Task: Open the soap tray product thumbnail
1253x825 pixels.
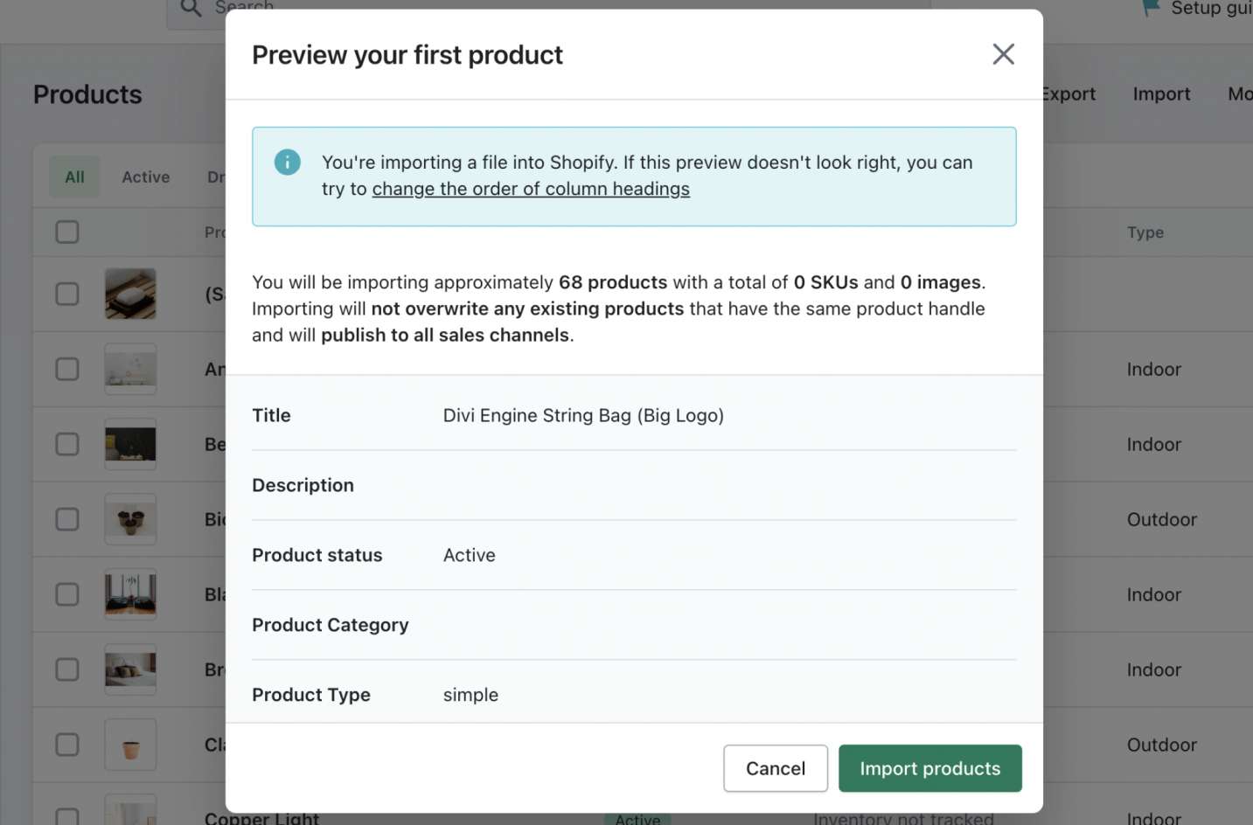Action: coord(130,294)
